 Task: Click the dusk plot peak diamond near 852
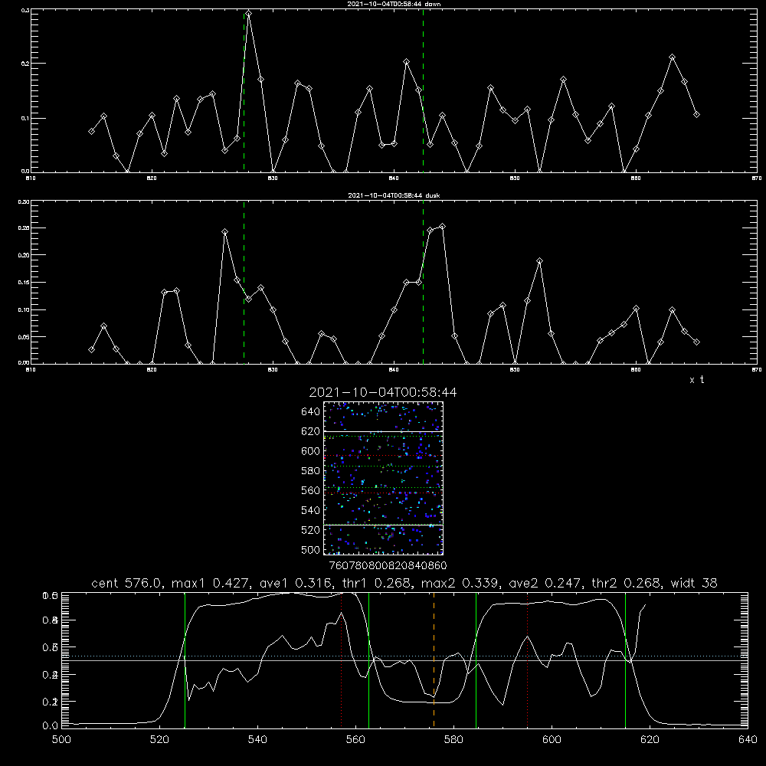point(539,261)
